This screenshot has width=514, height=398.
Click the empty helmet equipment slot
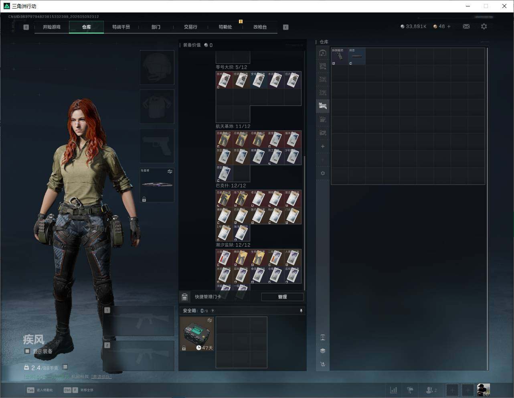(157, 67)
